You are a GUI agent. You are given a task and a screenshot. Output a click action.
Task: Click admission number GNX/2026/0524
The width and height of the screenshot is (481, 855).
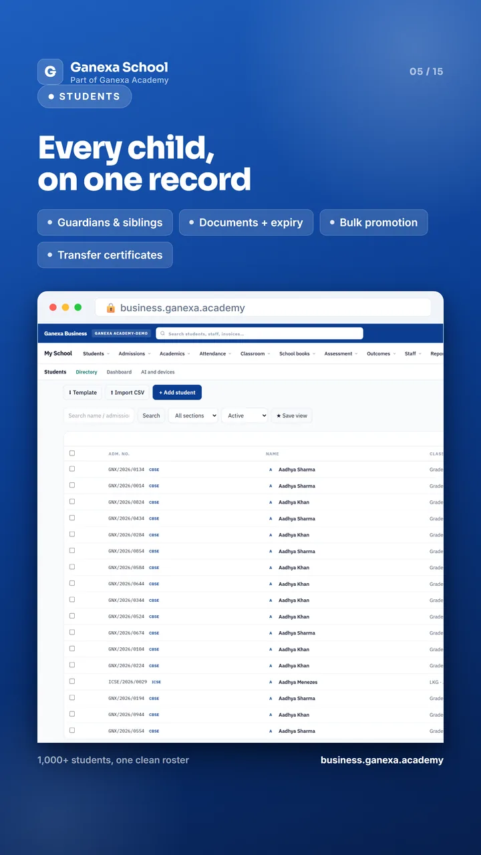126,617
